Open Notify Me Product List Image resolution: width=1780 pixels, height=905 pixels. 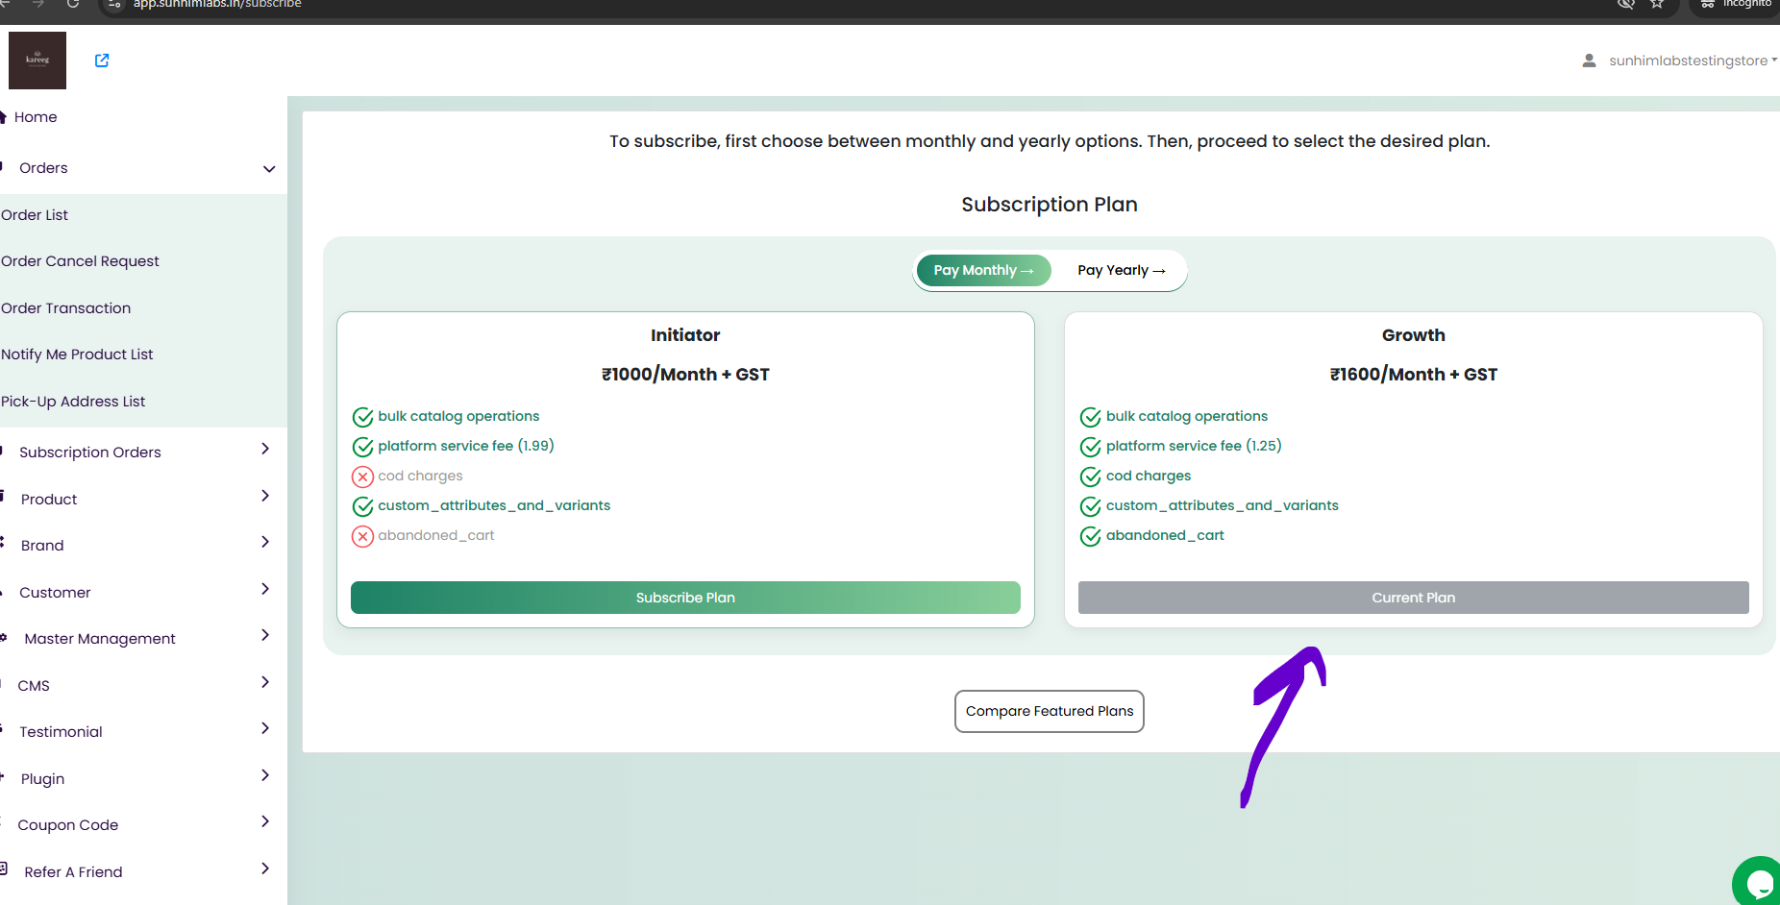click(x=77, y=355)
